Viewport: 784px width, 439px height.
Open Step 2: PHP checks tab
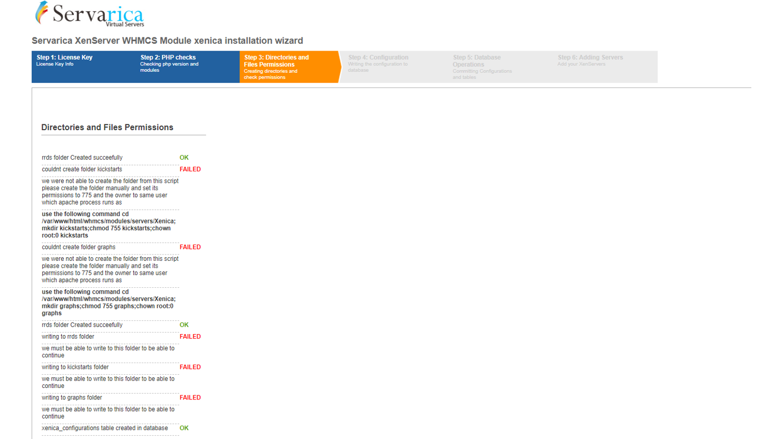pyautogui.click(x=188, y=67)
